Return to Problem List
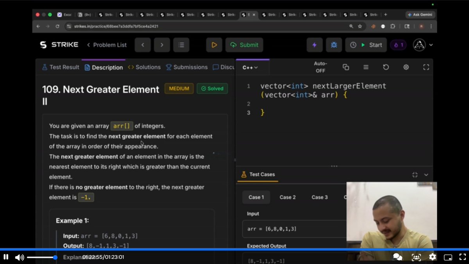 107,45
